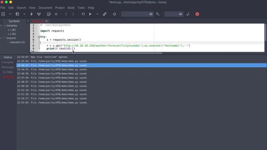Select the 22:43:54 saved status line
The height and width of the screenshot is (150, 267).
[x=141, y=61]
